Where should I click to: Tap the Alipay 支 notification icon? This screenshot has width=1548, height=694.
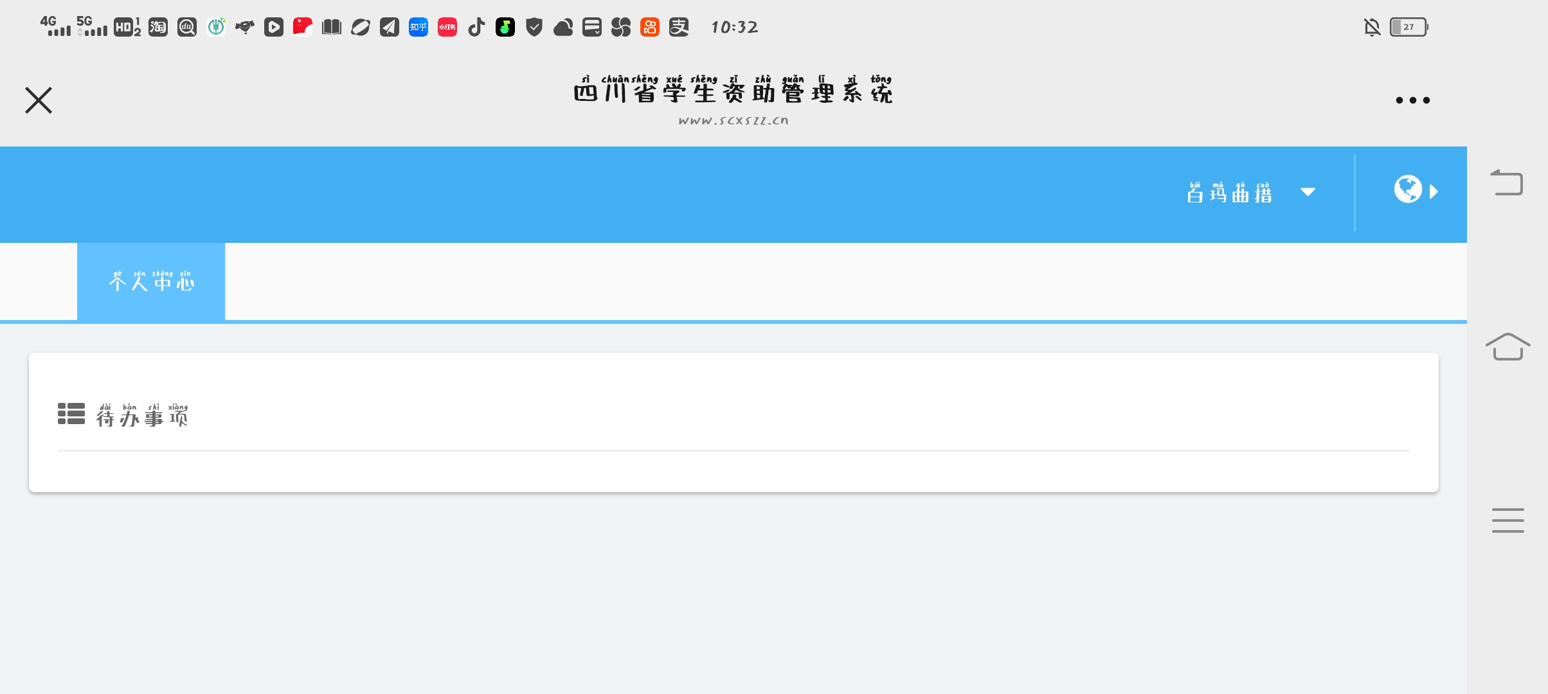click(x=679, y=27)
